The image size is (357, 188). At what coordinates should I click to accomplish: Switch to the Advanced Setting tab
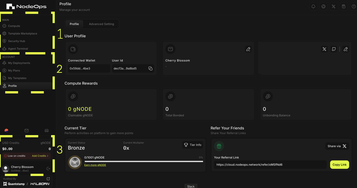(101, 24)
